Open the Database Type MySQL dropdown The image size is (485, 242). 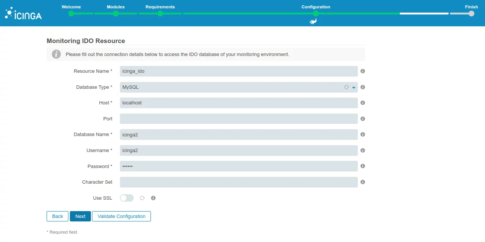(x=239, y=87)
